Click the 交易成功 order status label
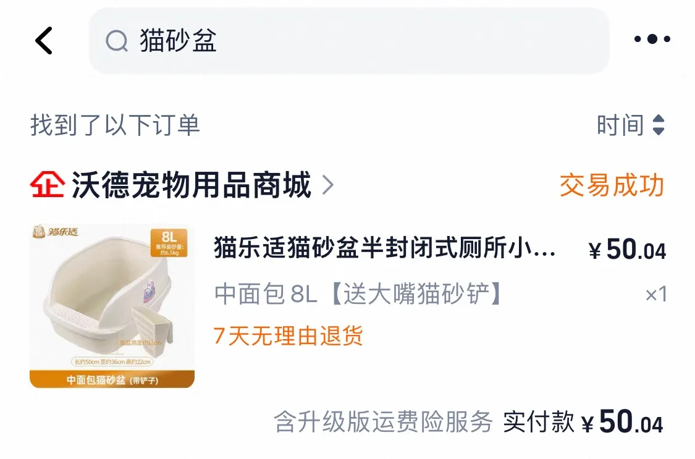The width and height of the screenshot is (695, 459). pyautogui.click(x=612, y=185)
